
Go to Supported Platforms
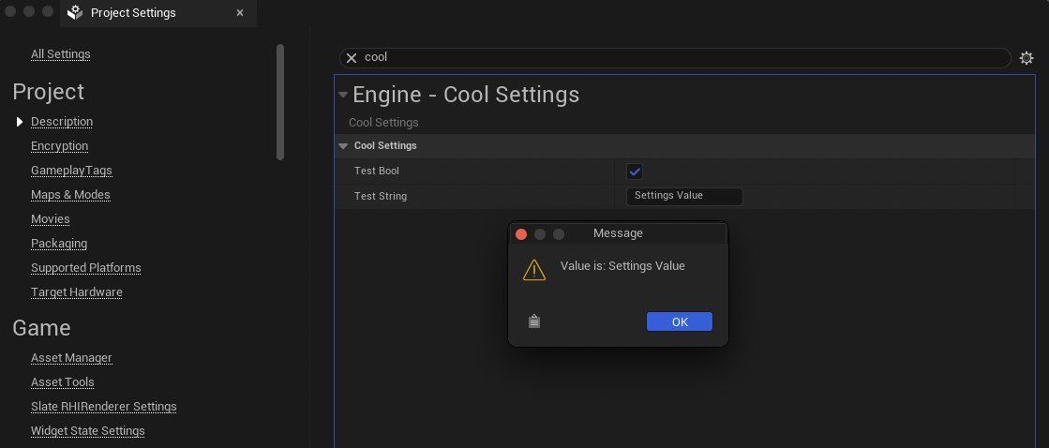[85, 268]
